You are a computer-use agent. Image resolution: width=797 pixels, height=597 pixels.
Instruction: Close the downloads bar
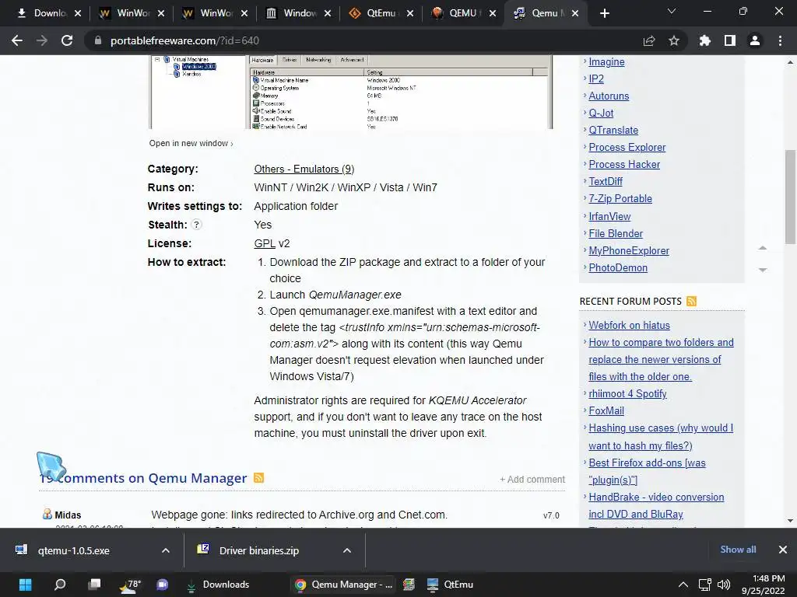pyautogui.click(x=783, y=550)
